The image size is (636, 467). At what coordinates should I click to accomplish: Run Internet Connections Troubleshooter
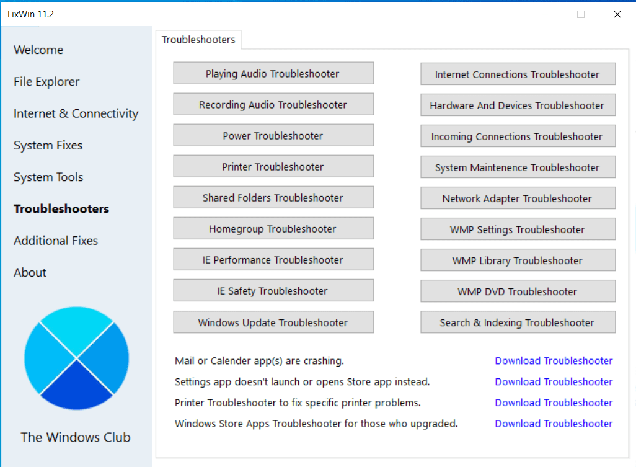click(518, 74)
